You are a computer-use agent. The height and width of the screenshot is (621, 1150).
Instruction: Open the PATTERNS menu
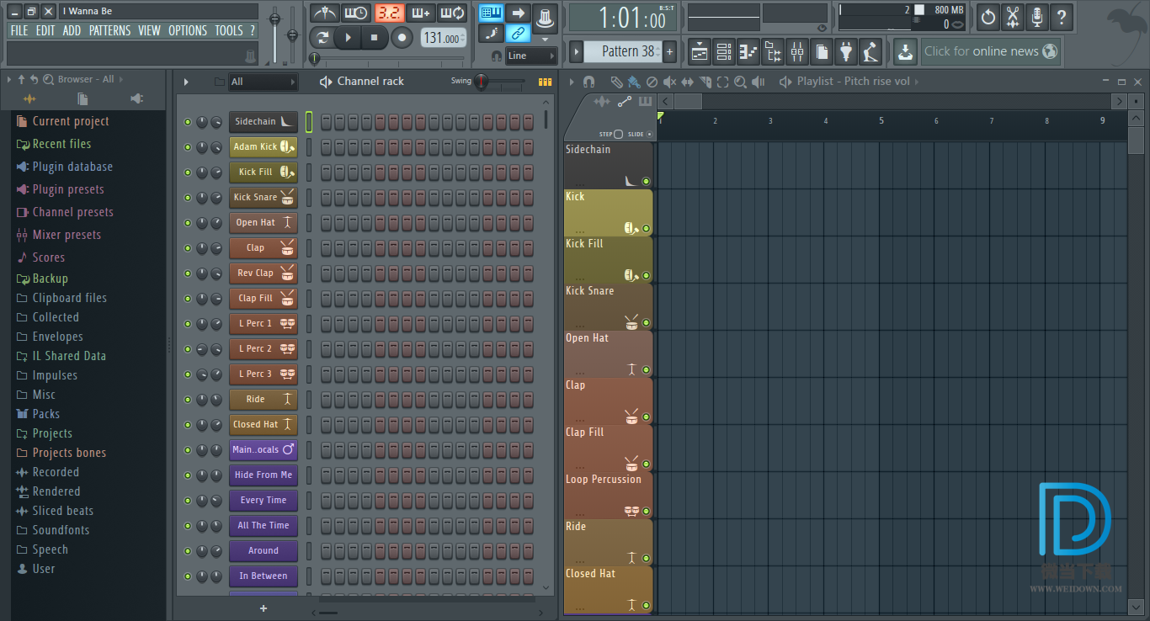pyautogui.click(x=109, y=30)
